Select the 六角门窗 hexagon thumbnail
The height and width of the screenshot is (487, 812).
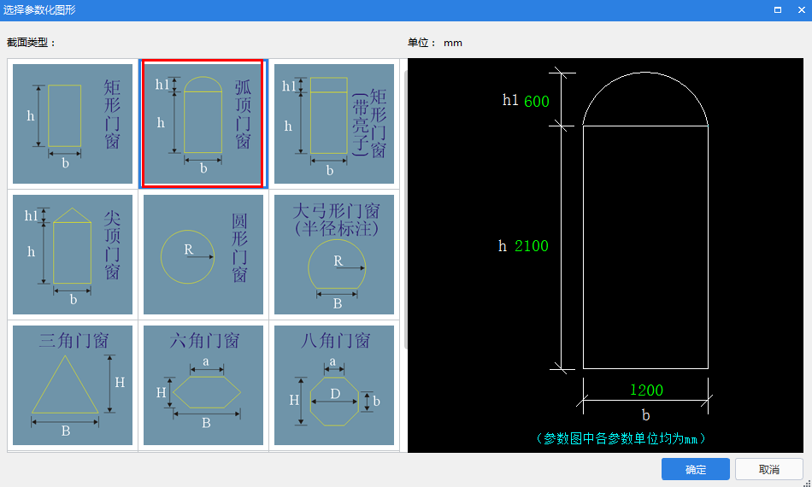click(203, 385)
